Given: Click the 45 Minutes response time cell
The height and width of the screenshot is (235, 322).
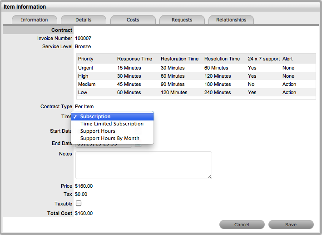Looking at the screenshot, I should pyautogui.click(x=129, y=84).
